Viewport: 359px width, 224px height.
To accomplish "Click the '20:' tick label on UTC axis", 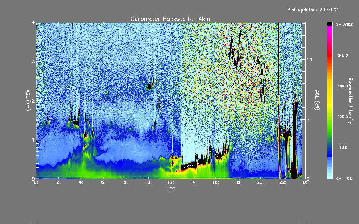I will pyautogui.click(x=260, y=182).
